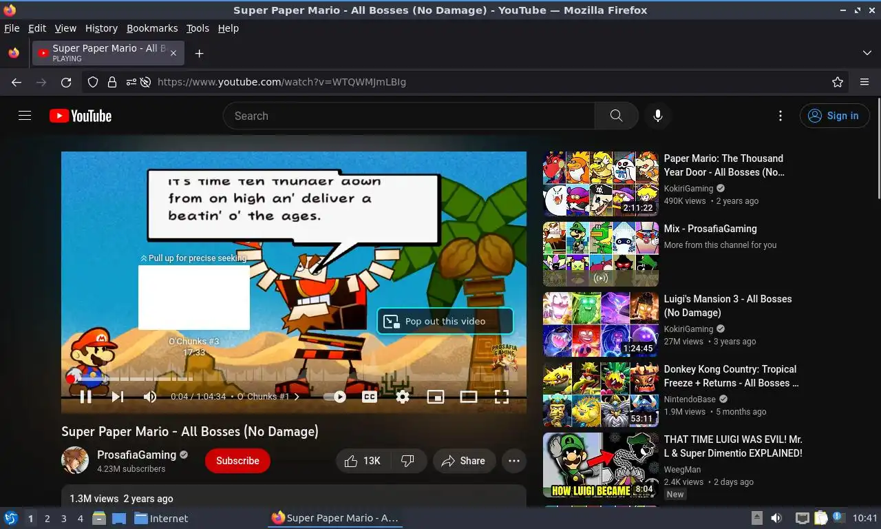The image size is (881, 529).
Task: Open a new browser tab
Action: 199,54
